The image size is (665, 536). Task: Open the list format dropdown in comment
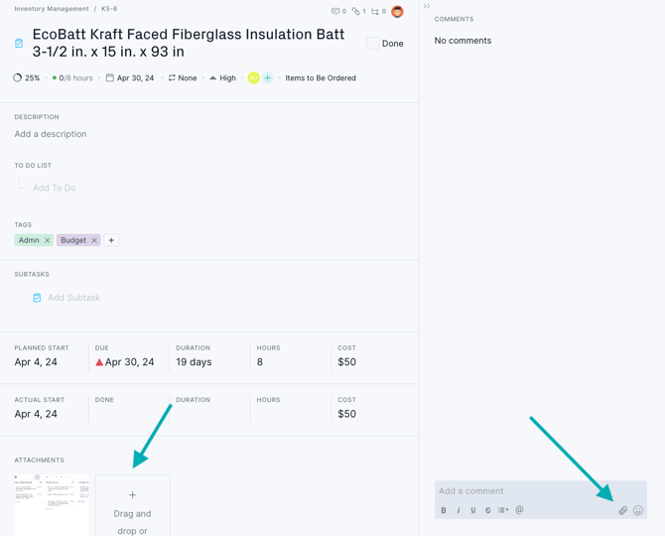pos(503,510)
